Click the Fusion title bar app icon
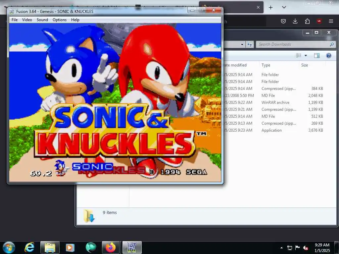This screenshot has height=254, width=339. [x=12, y=11]
